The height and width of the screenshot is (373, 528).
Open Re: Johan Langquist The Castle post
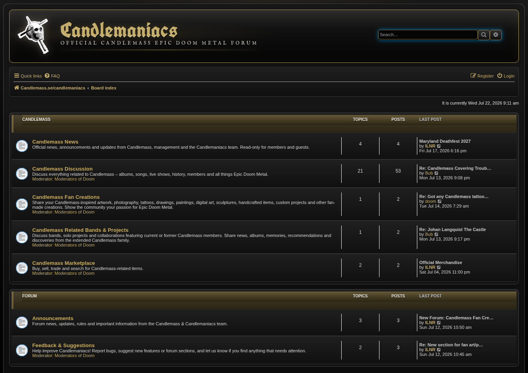[452, 230]
